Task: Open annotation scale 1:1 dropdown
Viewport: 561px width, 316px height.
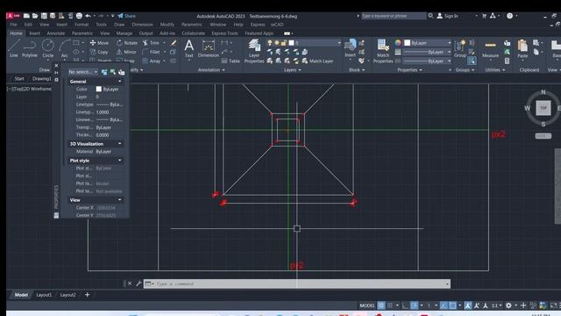Action: 496,305
